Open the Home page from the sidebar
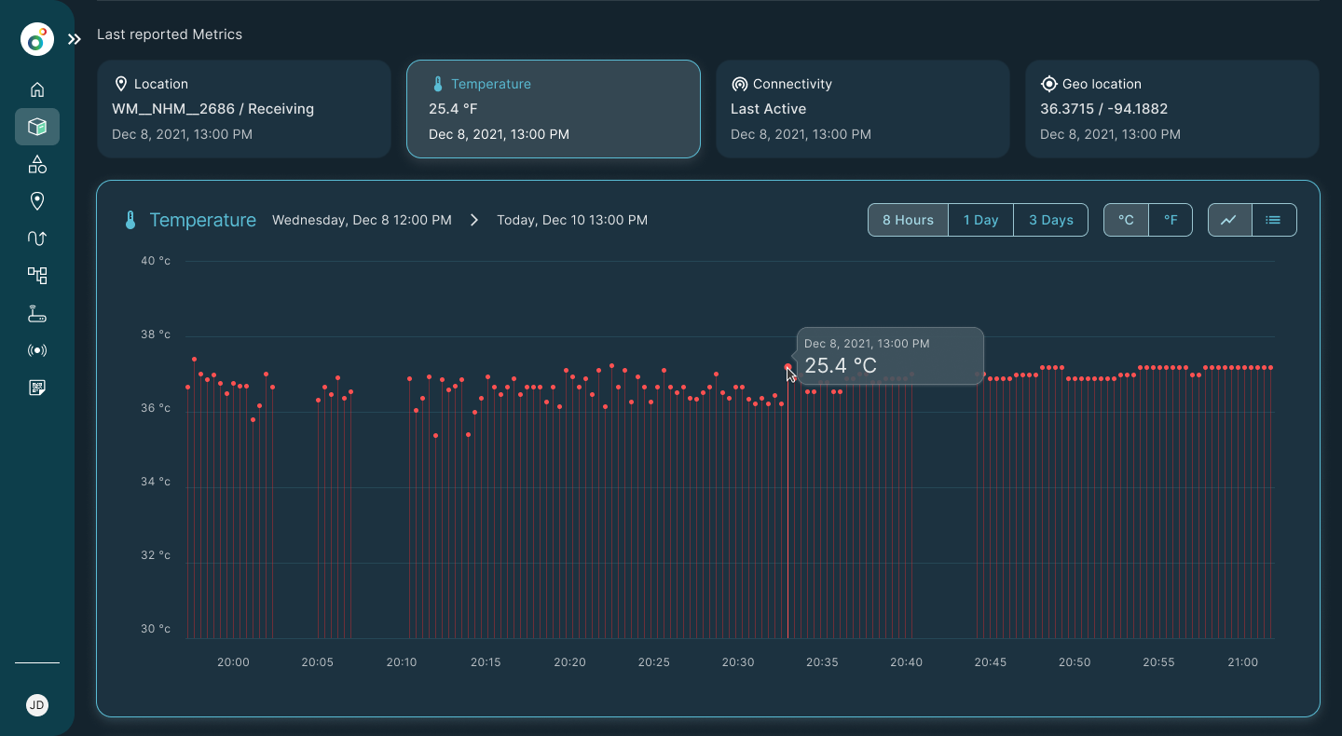The width and height of the screenshot is (1342, 736). (37, 89)
